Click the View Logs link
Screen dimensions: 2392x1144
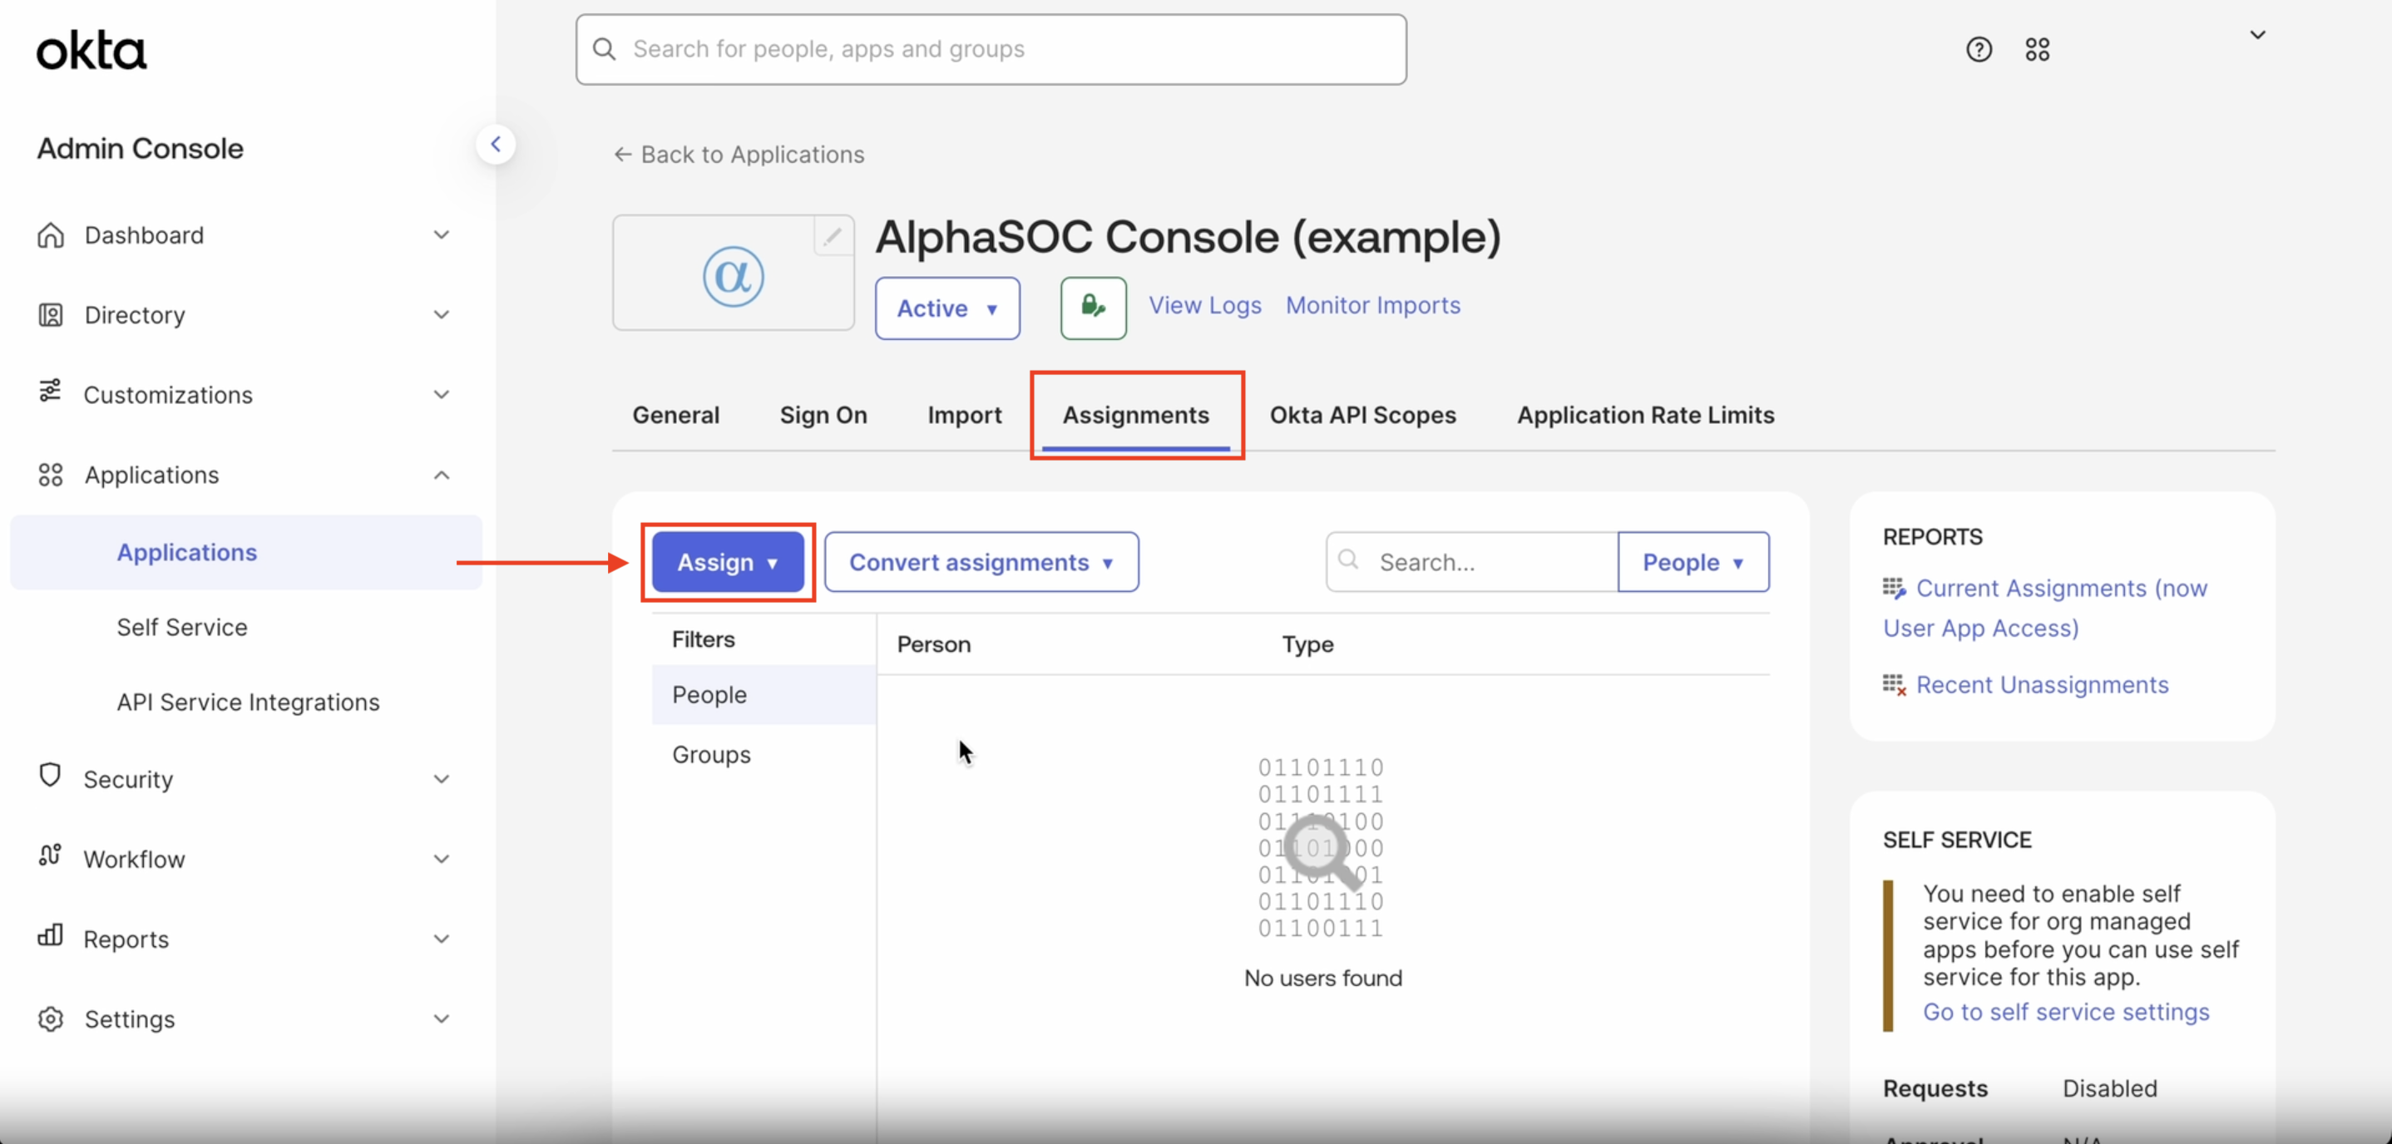click(1204, 304)
